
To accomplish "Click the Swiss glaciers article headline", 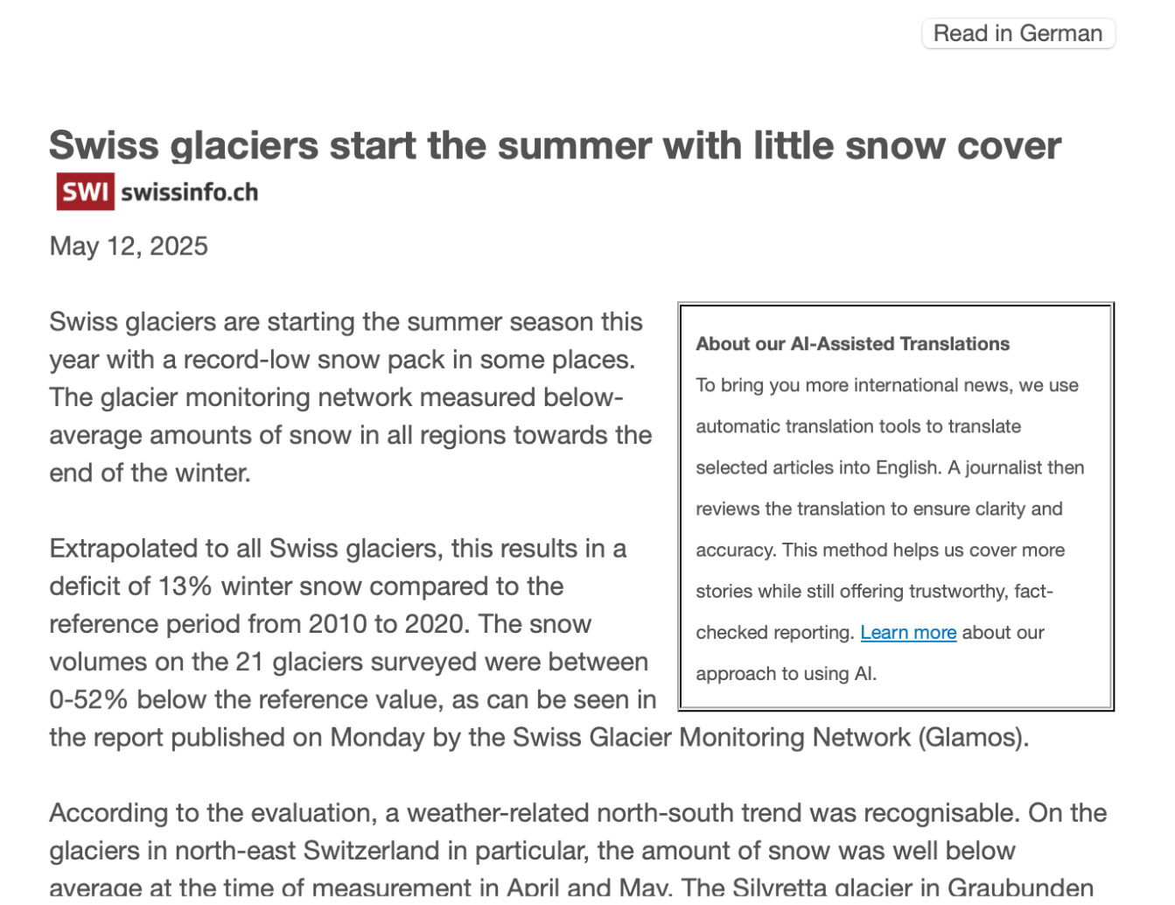I will 555,145.
